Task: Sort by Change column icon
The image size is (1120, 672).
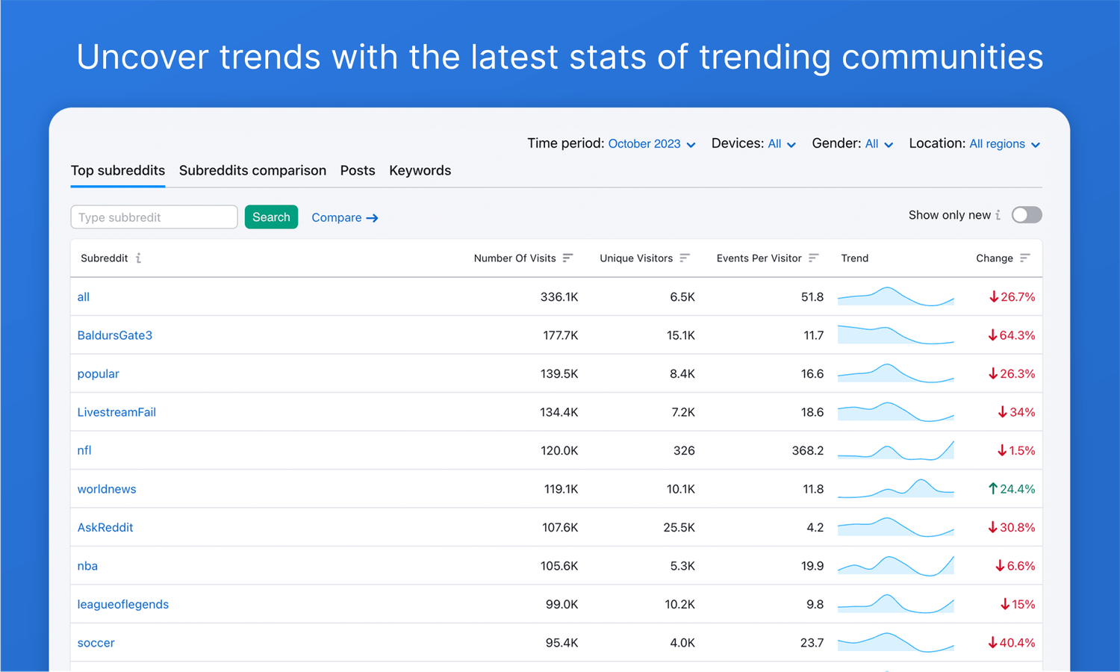Action: click(x=1025, y=258)
